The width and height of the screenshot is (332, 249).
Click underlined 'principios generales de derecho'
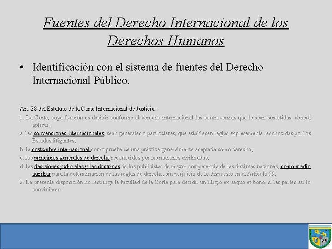tap(71, 158)
